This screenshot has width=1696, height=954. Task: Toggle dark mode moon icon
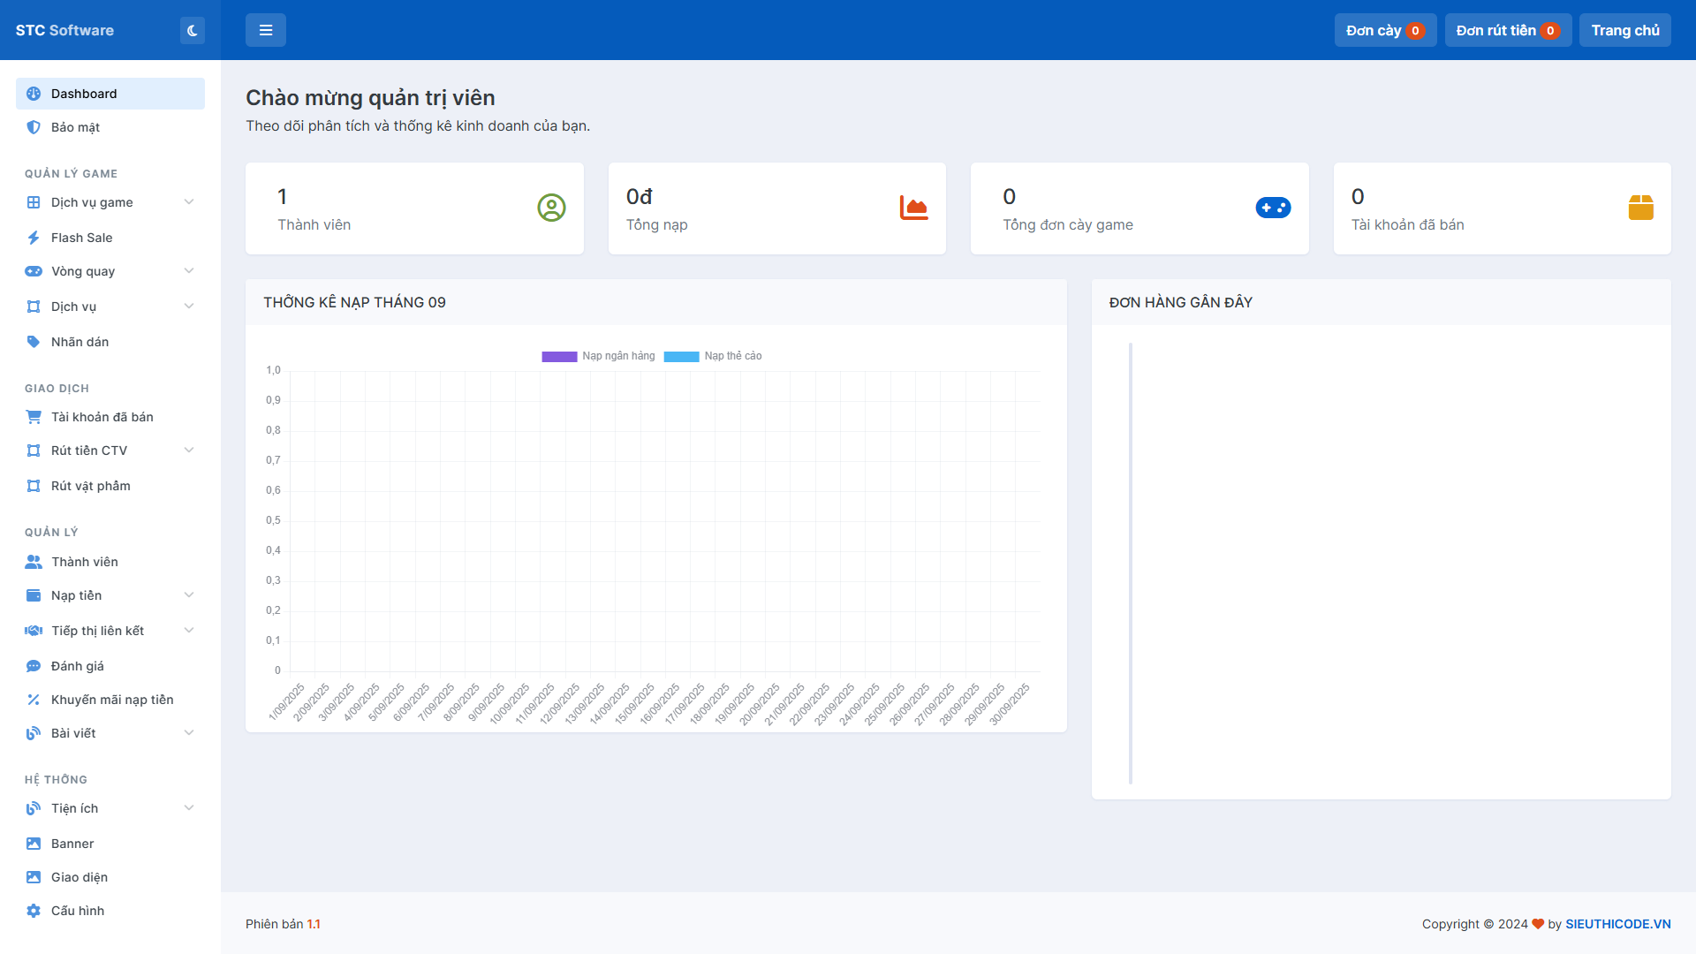(192, 30)
